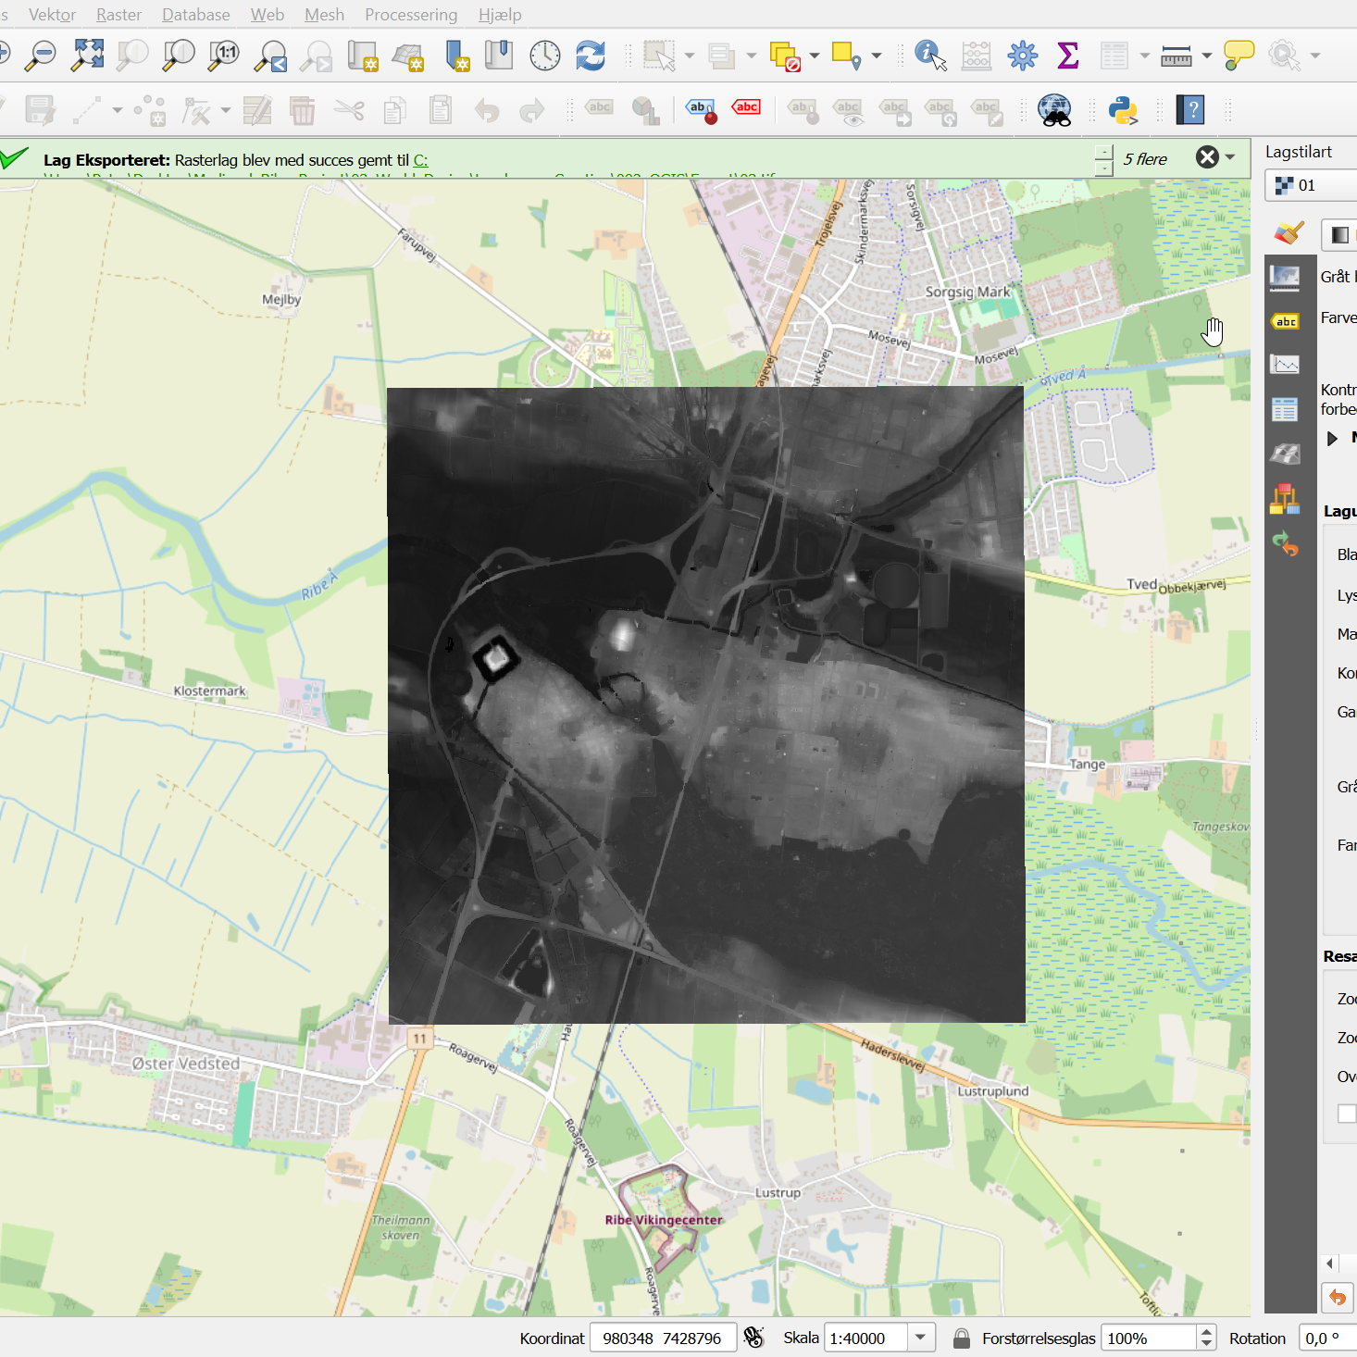Open Select by Location tool
Screen dimensions: 1357x1357
(846, 56)
